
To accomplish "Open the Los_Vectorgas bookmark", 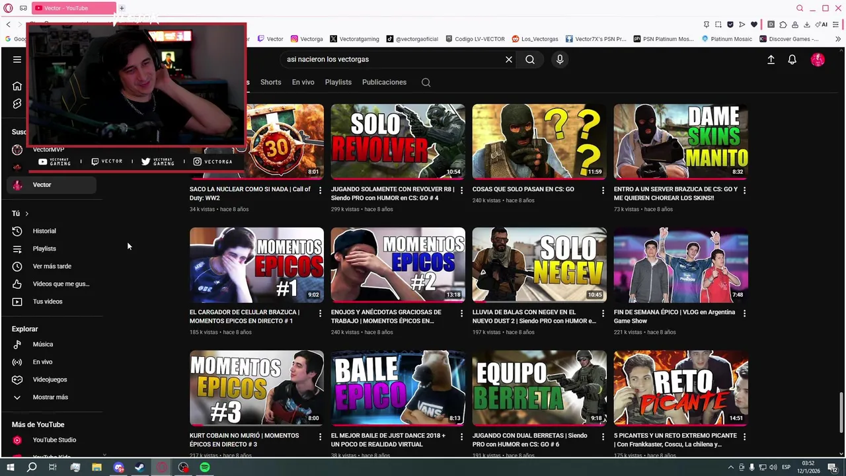I will (x=535, y=39).
